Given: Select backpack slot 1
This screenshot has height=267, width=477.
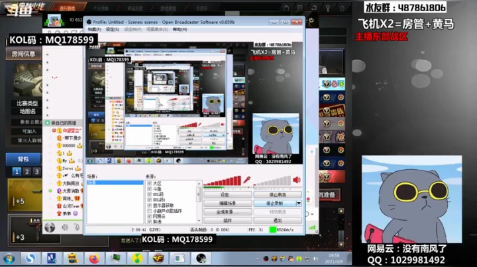Looking at the screenshot, I should pyautogui.click(x=17, y=172).
